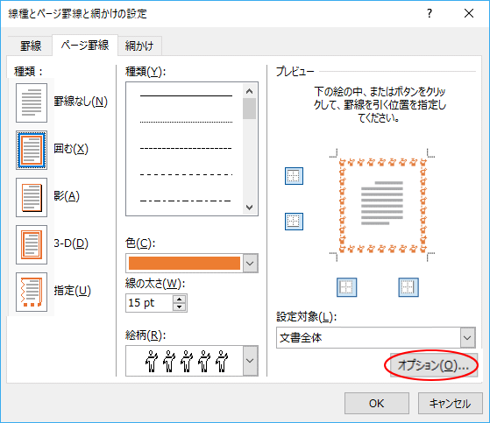490x423 pixels.
Task: Open the オプション(O)... button
Action: tap(434, 365)
